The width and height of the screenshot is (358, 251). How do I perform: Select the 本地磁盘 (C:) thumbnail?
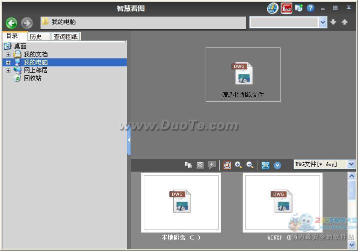coord(181,202)
